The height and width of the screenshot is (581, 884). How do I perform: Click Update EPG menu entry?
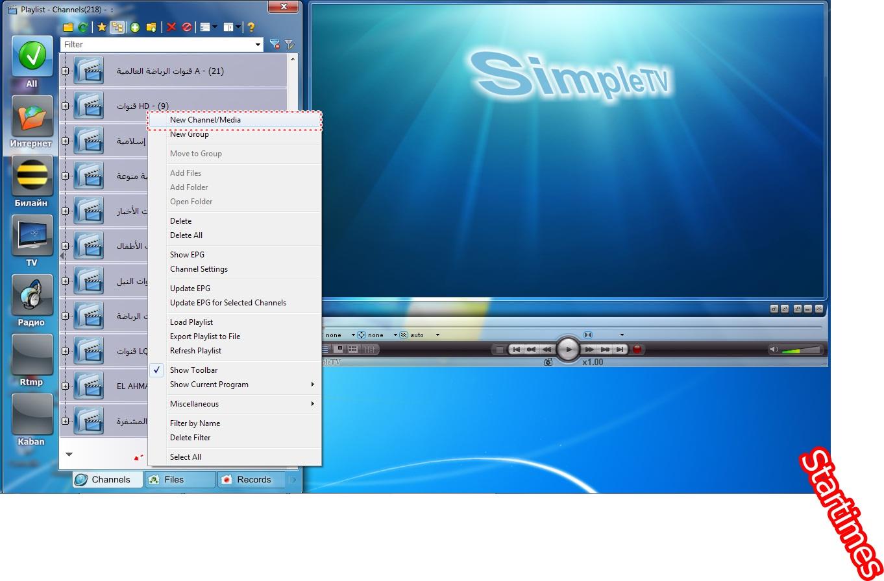click(x=235, y=289)
